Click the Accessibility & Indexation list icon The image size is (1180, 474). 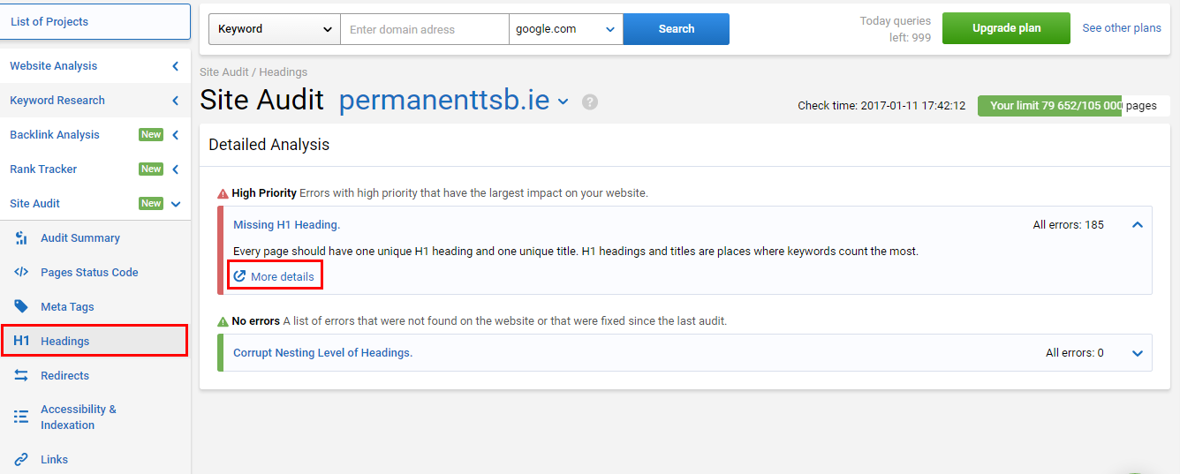pyautogui.click(x=22, y=417)
